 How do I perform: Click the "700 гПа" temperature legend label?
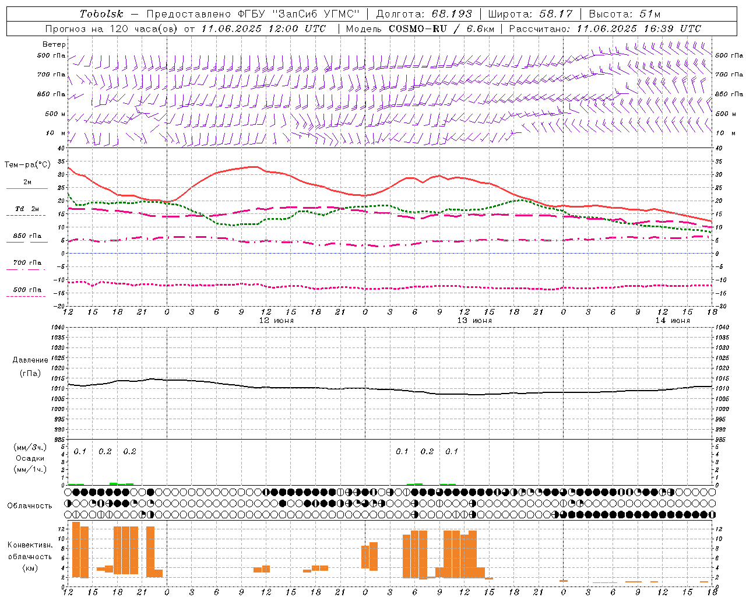click(27, 262)
